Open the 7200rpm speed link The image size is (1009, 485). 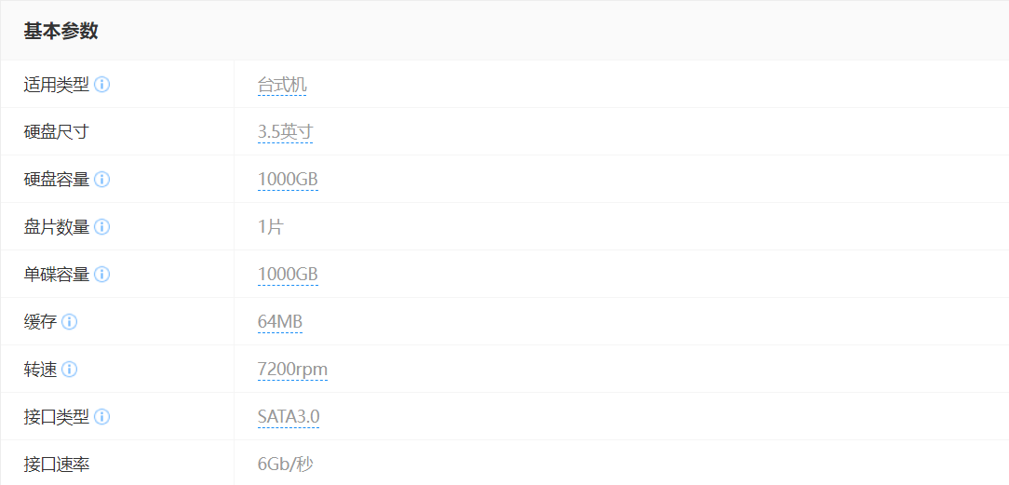point(292,370)
